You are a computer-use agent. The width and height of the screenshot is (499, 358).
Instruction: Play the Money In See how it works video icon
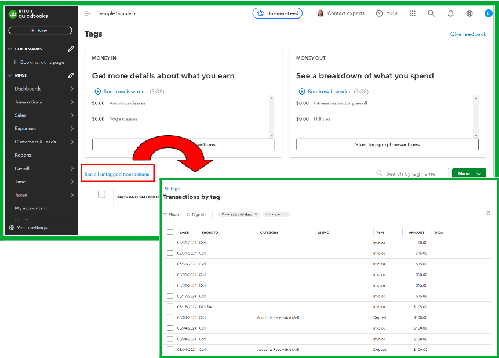(x=98, y=92)
